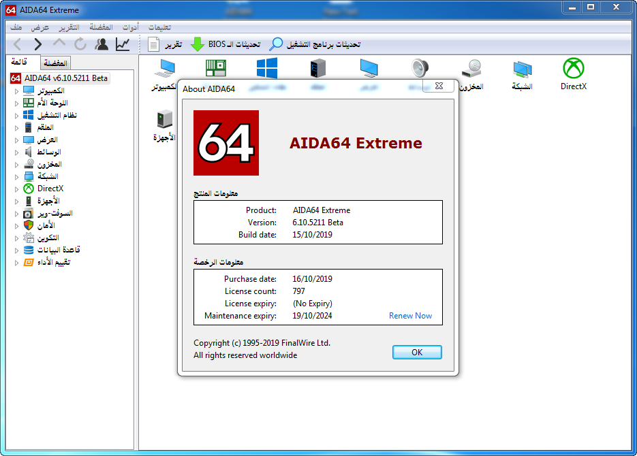Click the driver updates magnifier icon

(276, 44)
